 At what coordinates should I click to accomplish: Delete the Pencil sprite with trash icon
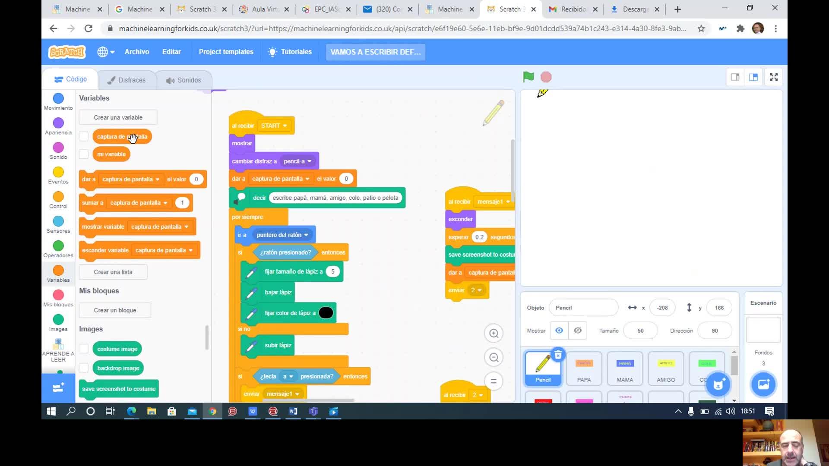pyautogui.click(x=558, y=355)
